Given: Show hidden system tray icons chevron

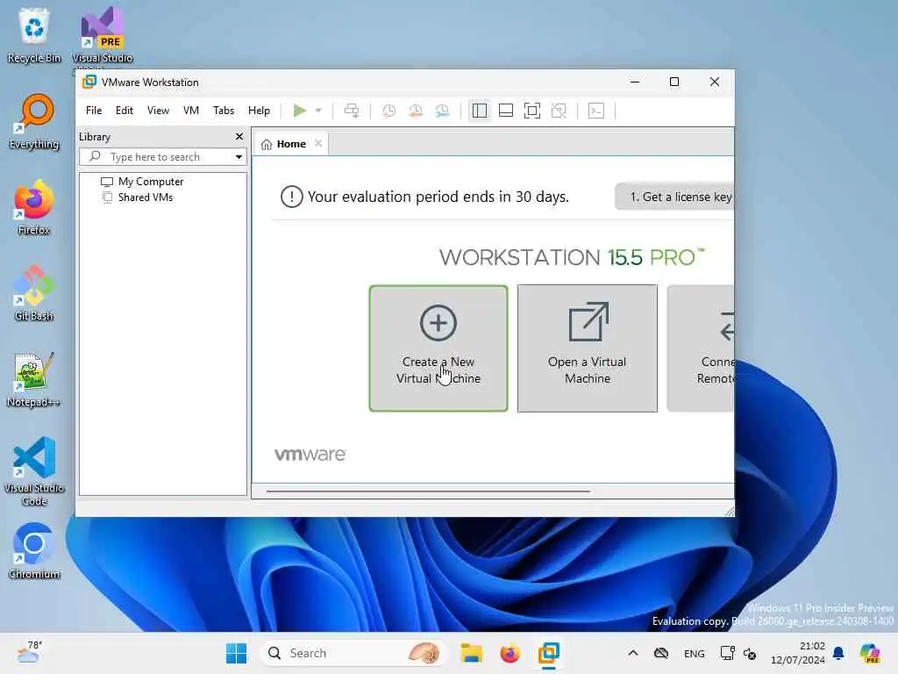Looking at the screenshot, I should point(633,653).
